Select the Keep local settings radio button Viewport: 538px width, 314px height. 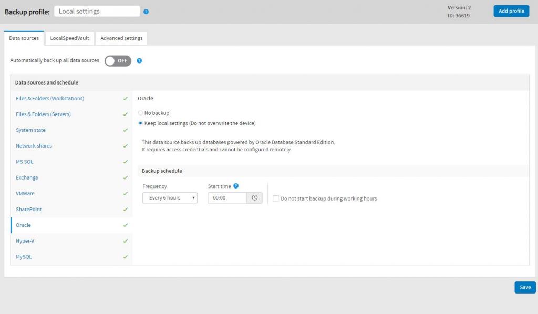coord(140,123)
